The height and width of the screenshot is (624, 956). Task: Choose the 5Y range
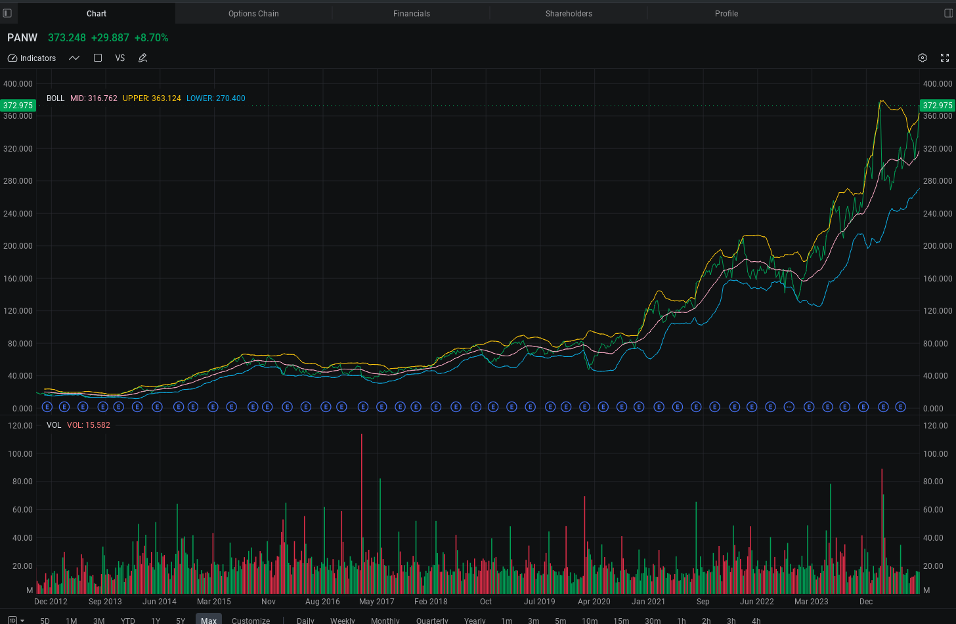(x=181, y=620)
